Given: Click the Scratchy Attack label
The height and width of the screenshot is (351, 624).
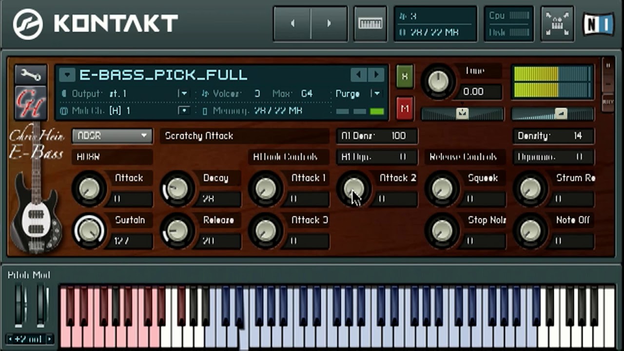Looking at the screenshot, I should (x=199, y=136).
